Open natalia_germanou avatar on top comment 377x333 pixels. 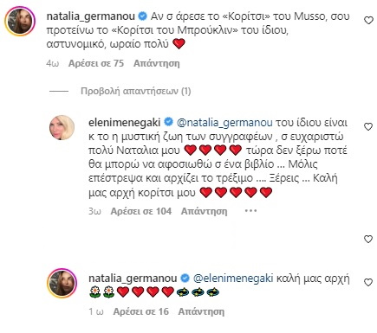20,22
